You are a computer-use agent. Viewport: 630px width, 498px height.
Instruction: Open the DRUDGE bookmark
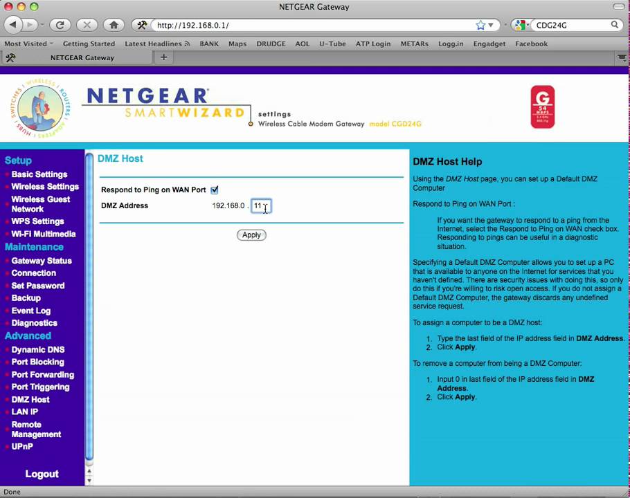pyautogui.click(x=271, y=44)
